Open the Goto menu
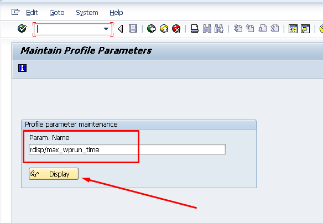The height and width of the screenshot is (223, 323). (57, 13)
